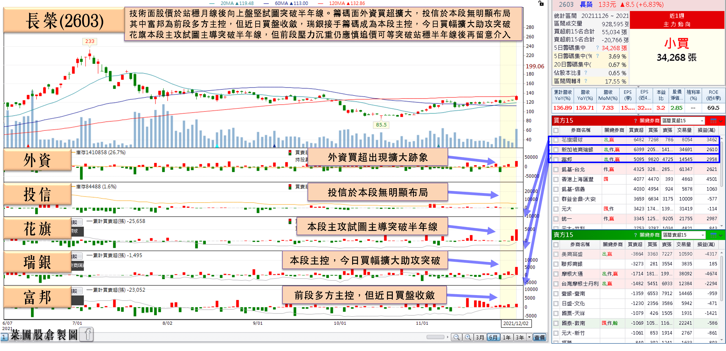Click the table view icon in 賣方15 header
726x351 pixels.
pyautogui.click(x=713, y=235)
